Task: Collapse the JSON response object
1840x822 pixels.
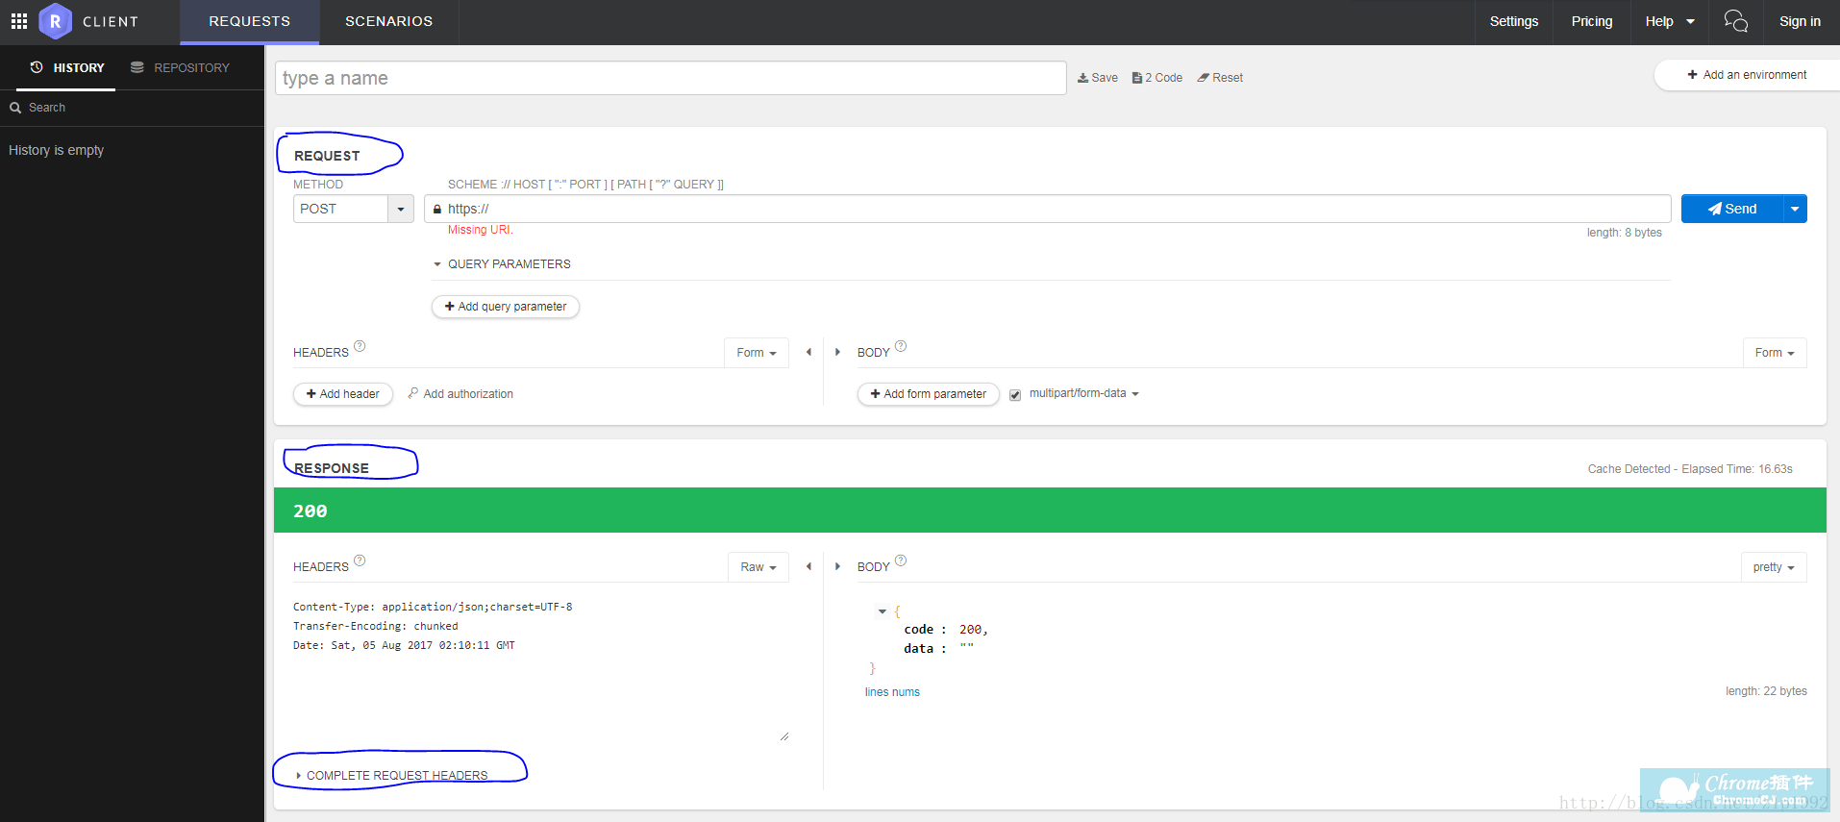Action: pos(882,611)
